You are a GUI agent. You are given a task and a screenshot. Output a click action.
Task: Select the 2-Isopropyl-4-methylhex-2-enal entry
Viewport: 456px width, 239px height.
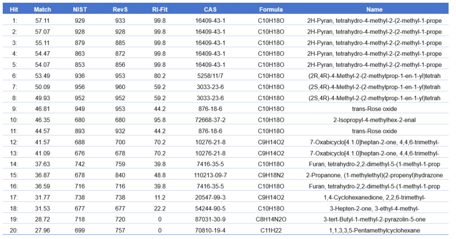click(374, 120)
